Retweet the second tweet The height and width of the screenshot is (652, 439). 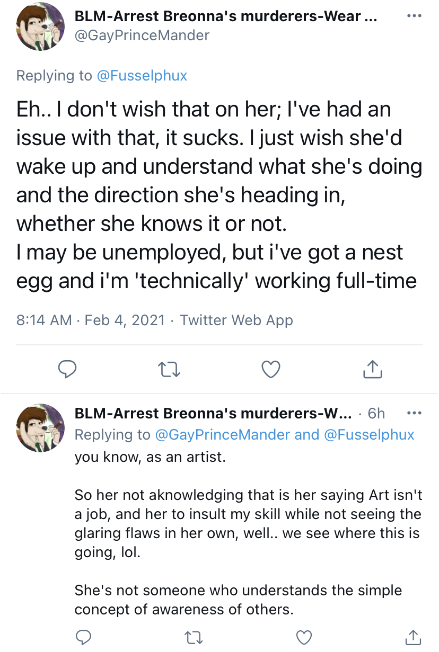click(194, 636)
